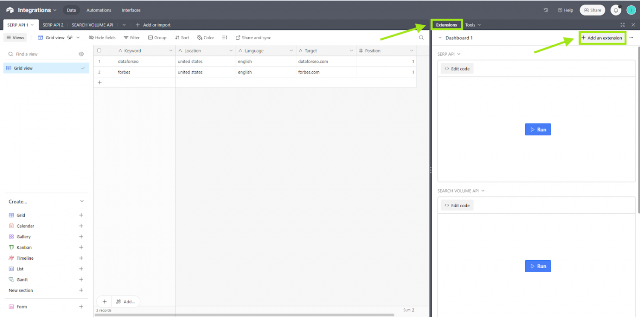
Task: Run the SERP API extension
Action: [x=538, y=129]
